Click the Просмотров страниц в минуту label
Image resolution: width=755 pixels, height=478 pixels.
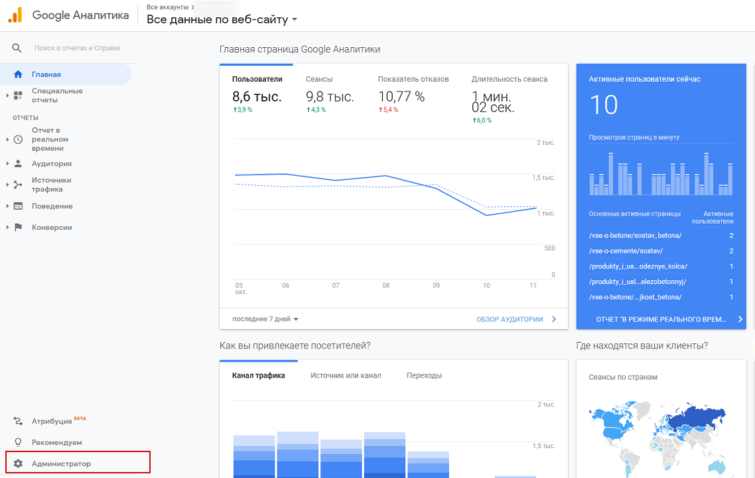634,137
